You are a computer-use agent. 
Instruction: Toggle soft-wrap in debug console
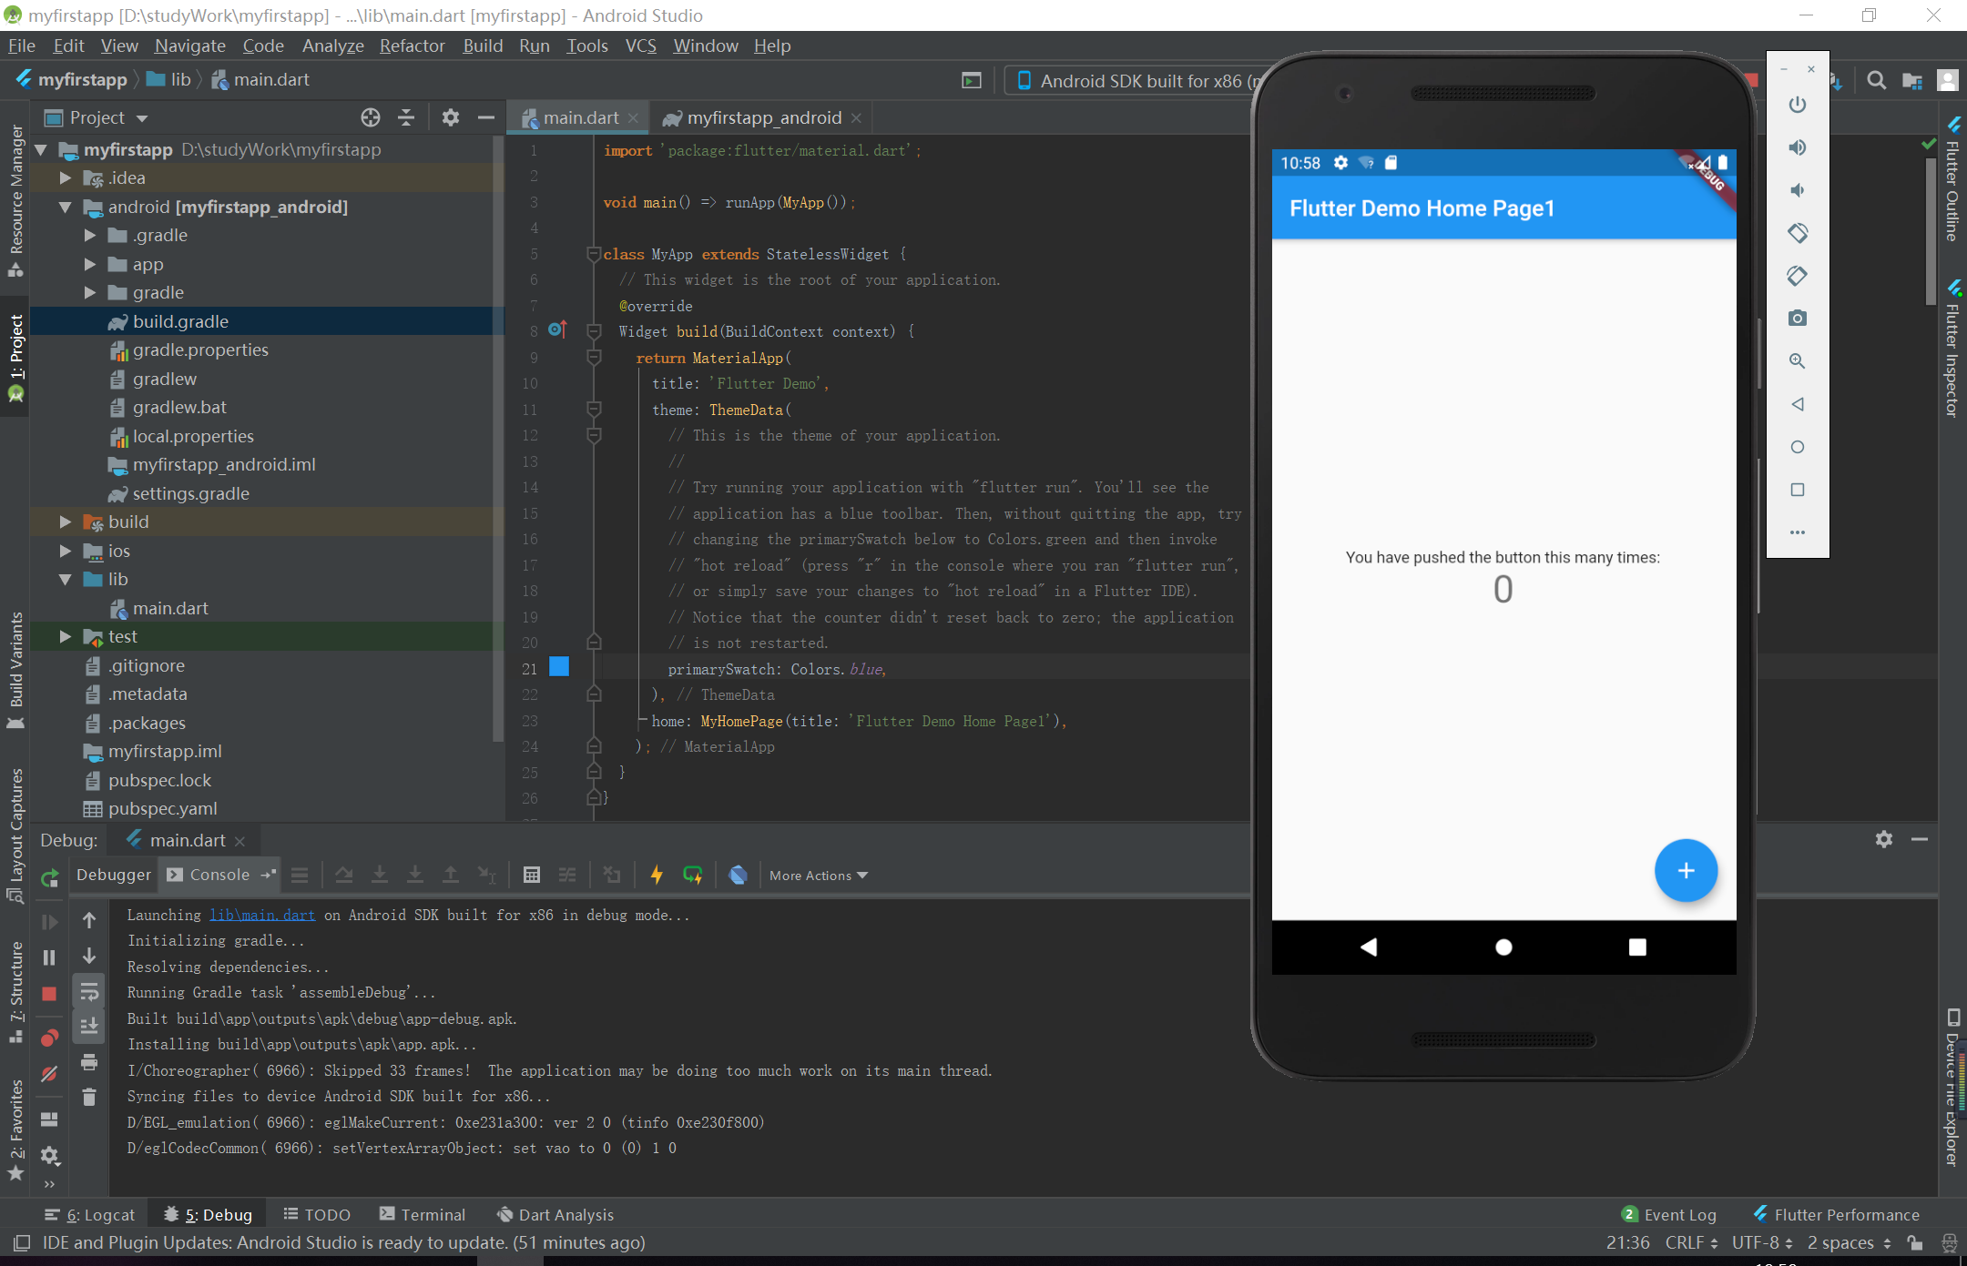click(89, 991)
